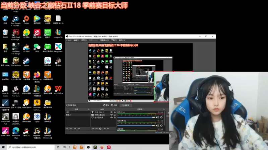
Task: Open the Ghostrunner desktop shortcut
Action: point(5,105)
